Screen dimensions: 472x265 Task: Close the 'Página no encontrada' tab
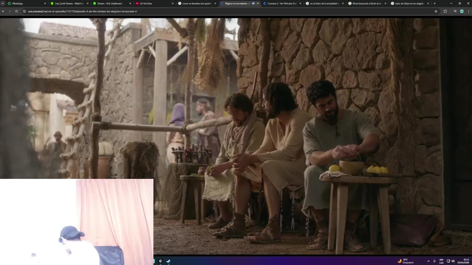point(258,3)
